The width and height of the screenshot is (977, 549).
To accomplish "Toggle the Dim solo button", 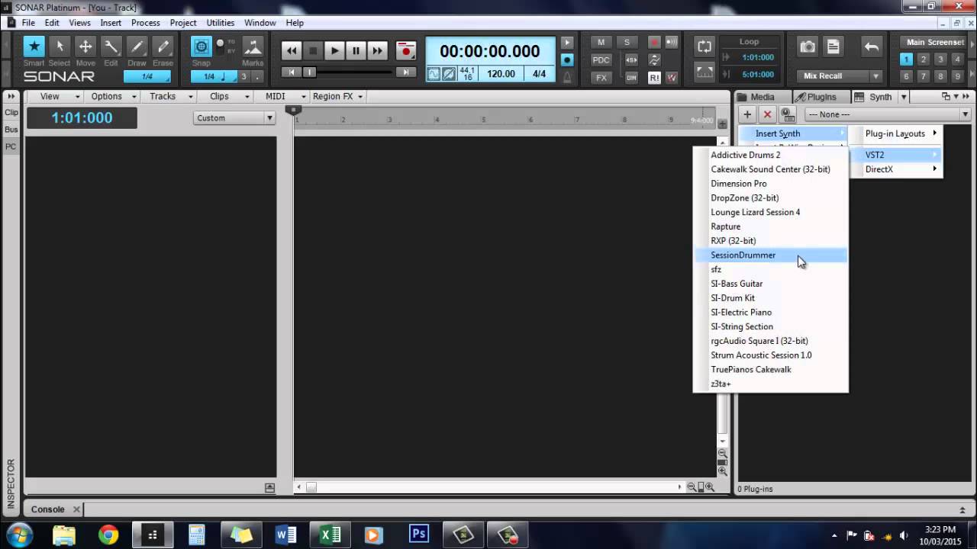I will click(631, 78).
